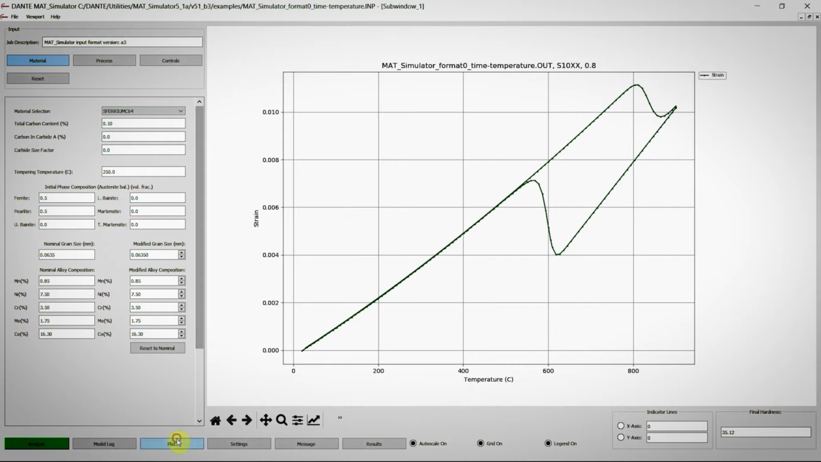Screen dimensions: 821x462
Task: Edit the U. Bainite fraction field
Action: point(67,225)
